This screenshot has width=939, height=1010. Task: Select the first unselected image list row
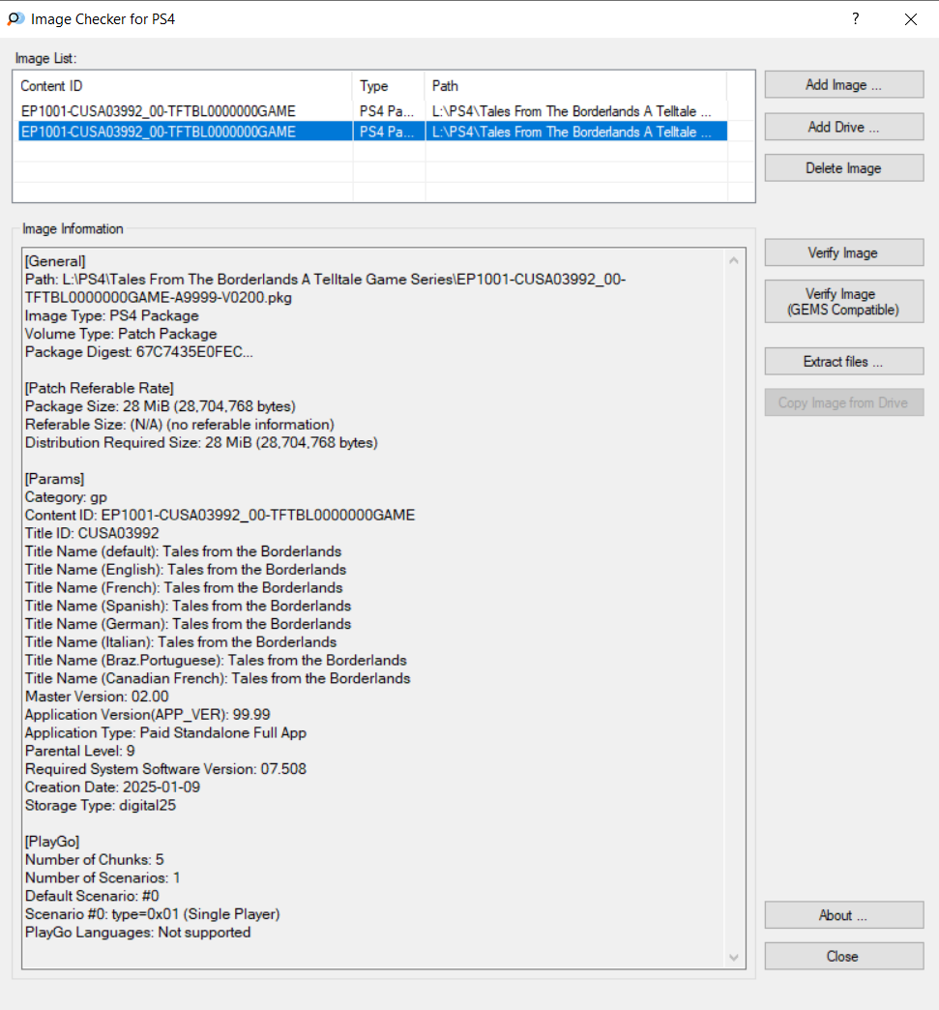372,111
